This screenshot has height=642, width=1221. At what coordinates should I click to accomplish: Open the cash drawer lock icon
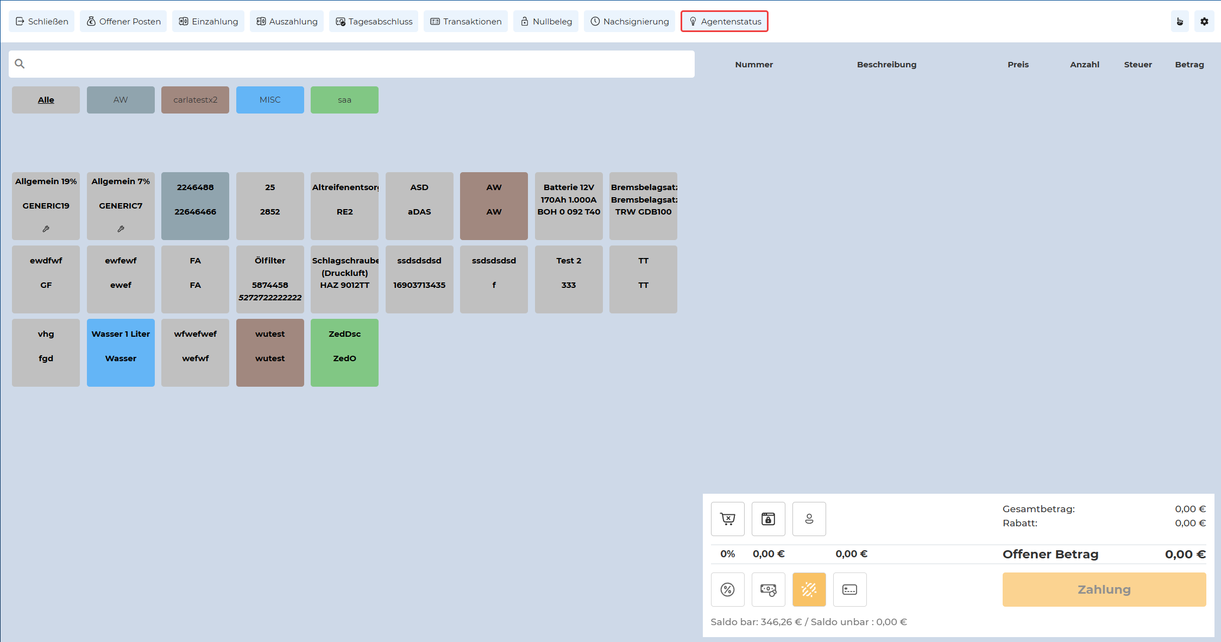(x=768, y=519)
